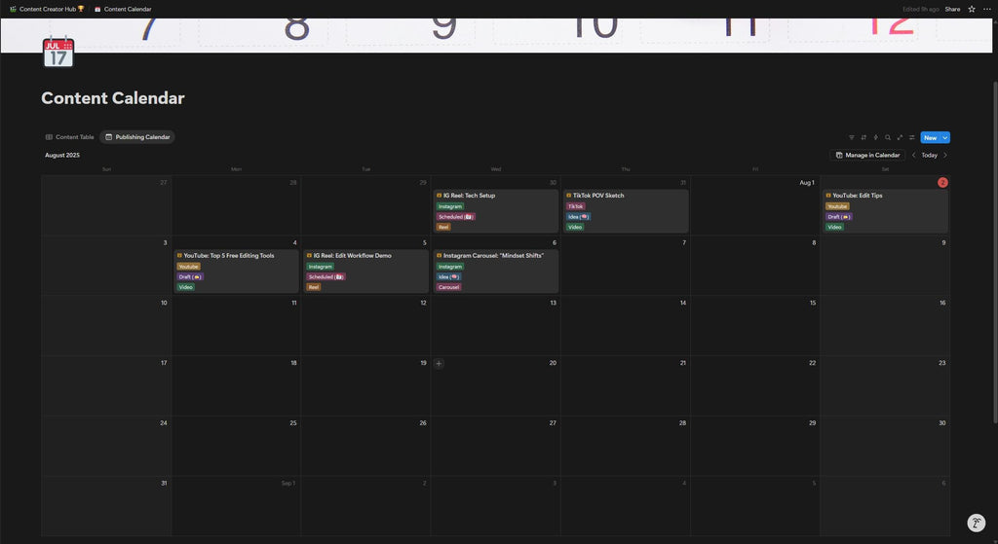Open the three-dot page menu
Image resolution: width=998 pixels, height=544 pixels.
(987, 9)
